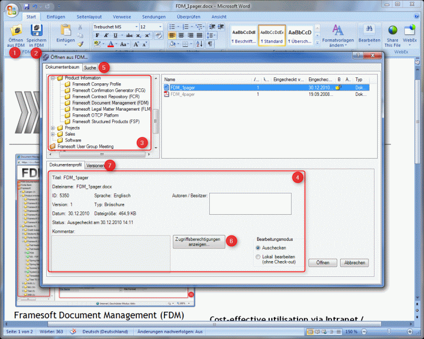Apply bold formatting with the F button
The height and width of the screenshot is (339, 424).
tap(98, 35)
